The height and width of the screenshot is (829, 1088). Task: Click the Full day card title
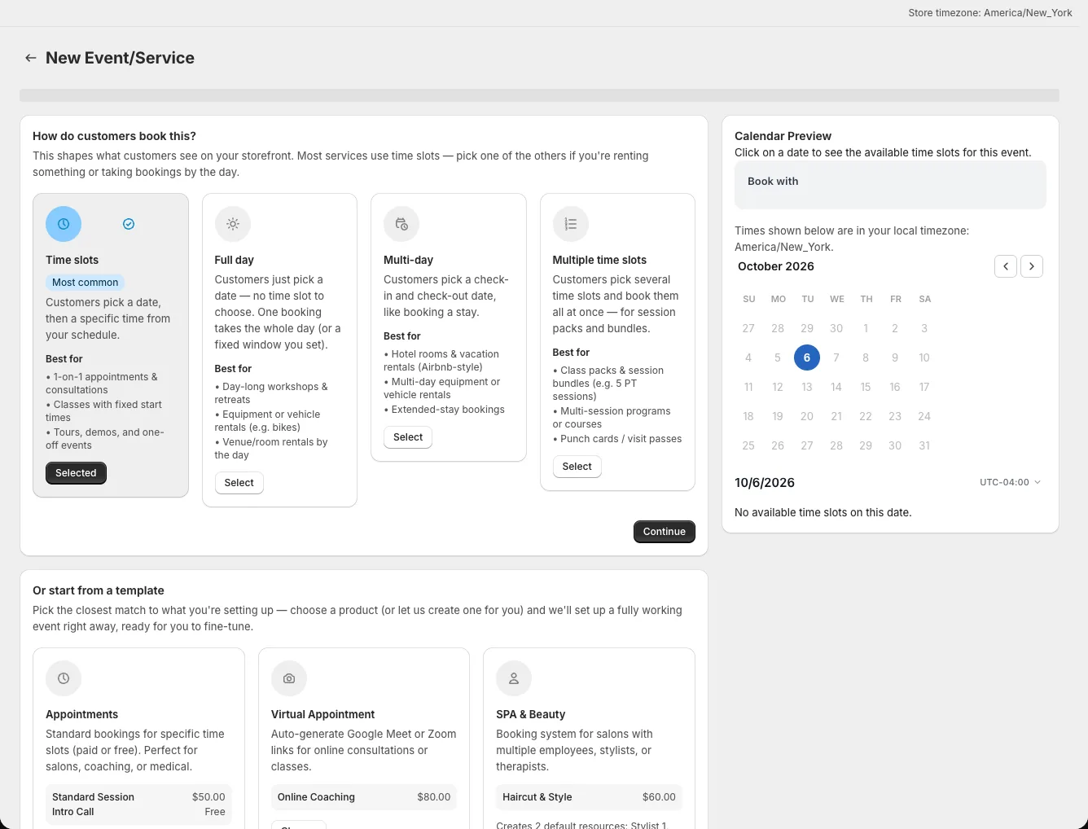click(234, 260)
